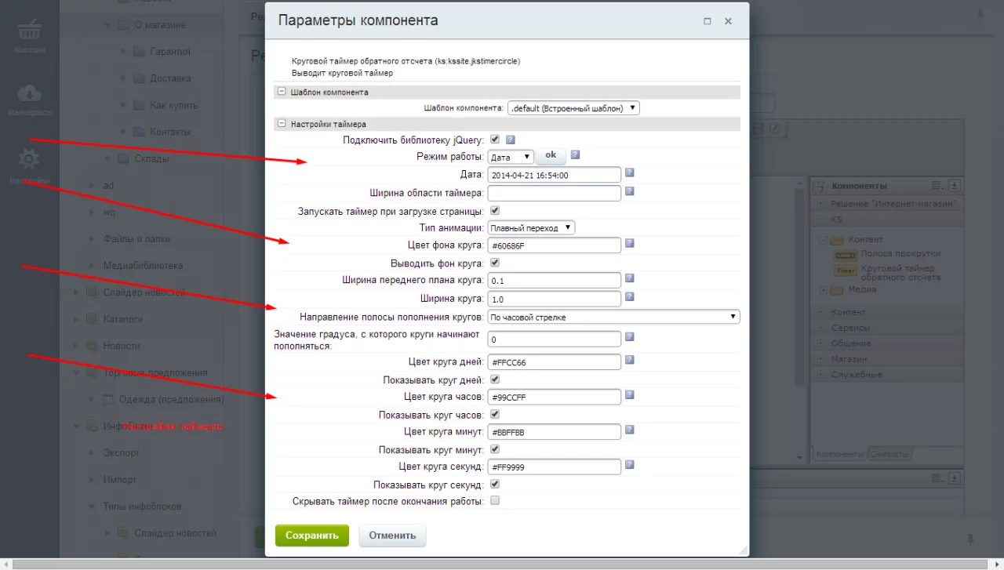Open the Тип анимации dropdown

(x=531, y=227)
